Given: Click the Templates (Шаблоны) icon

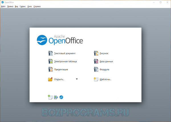Looking at the screenshot, I should (x=96, y=79).
